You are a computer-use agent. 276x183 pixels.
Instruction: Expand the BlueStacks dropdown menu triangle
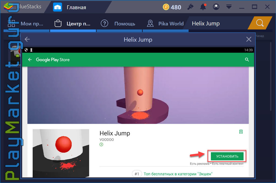(229, 7)
